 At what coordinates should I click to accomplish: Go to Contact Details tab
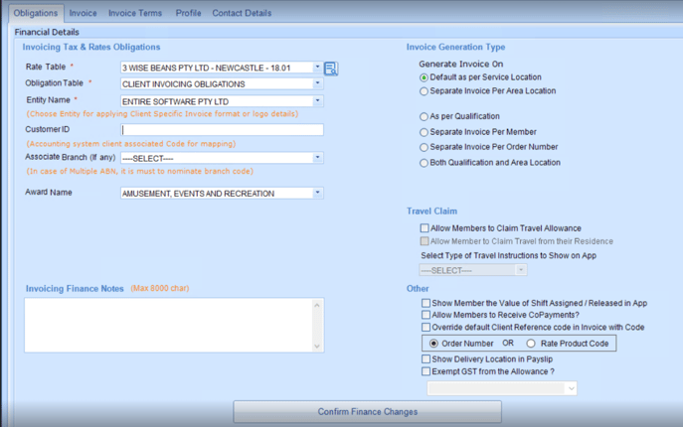click(242, 13)
